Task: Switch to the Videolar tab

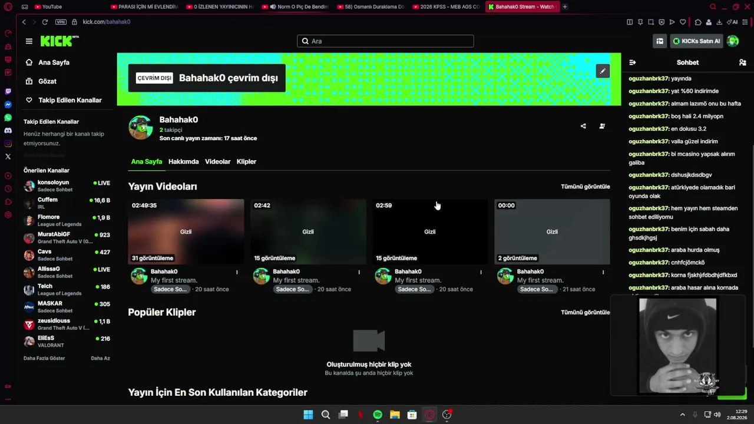Action: point(218,161)
